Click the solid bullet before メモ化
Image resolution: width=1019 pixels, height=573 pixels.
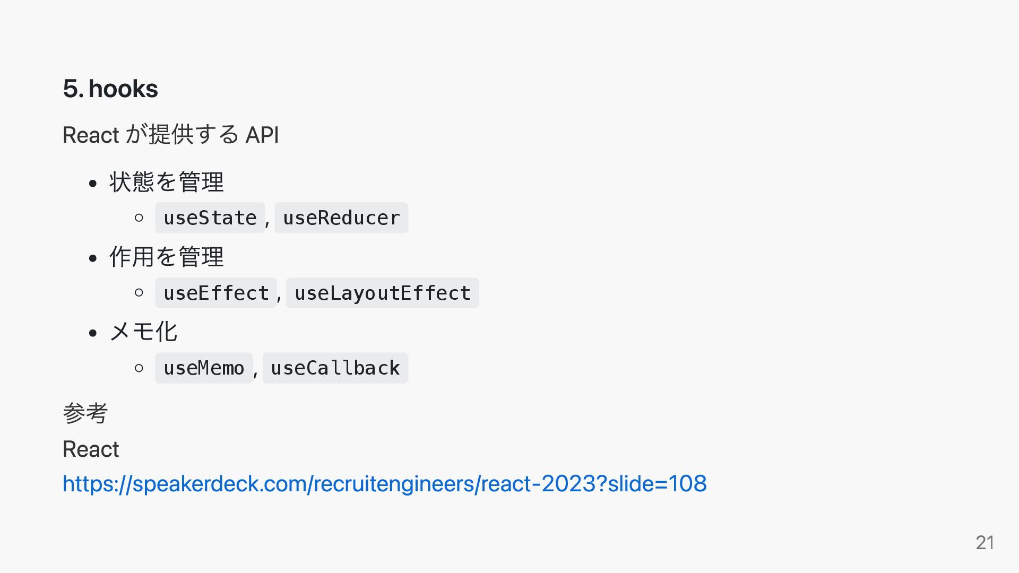93,334
